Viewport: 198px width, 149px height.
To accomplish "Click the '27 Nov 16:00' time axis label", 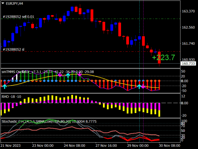I will point(106,146).
